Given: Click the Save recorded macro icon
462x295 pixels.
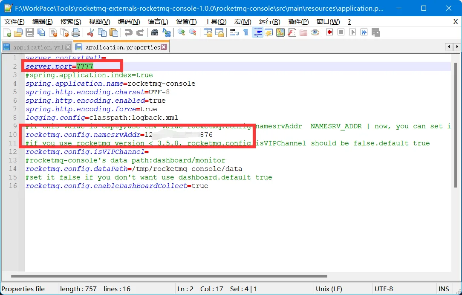Looking at the screenshot, I should (x=375, y=32).
